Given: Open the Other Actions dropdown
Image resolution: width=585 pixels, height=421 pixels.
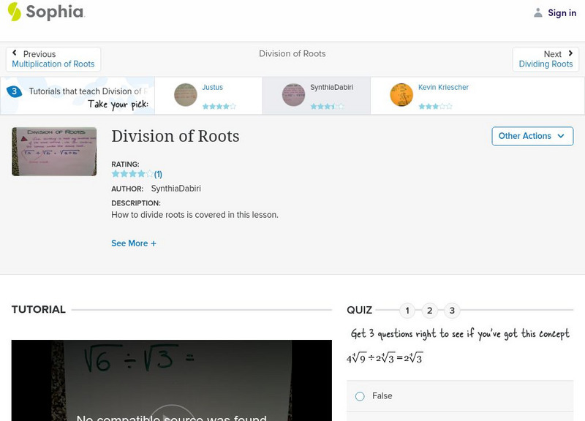Looking at the screenshot, I should [x=532, y=136].
